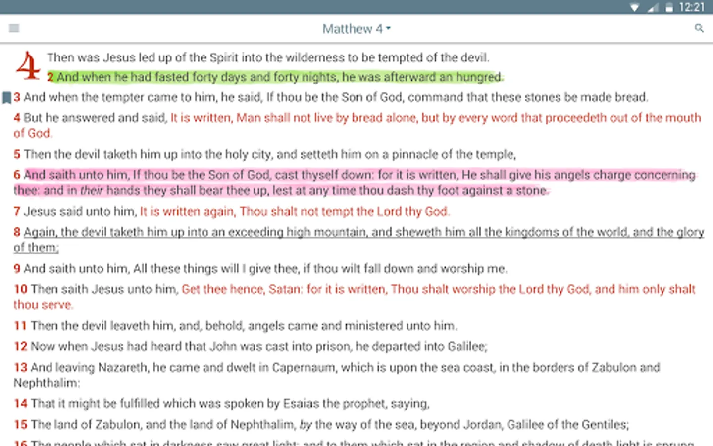This screenshot has height=446, width=713.
Task: Select verse 15 'The land of Zabulon'
Action: pos(321,424)
